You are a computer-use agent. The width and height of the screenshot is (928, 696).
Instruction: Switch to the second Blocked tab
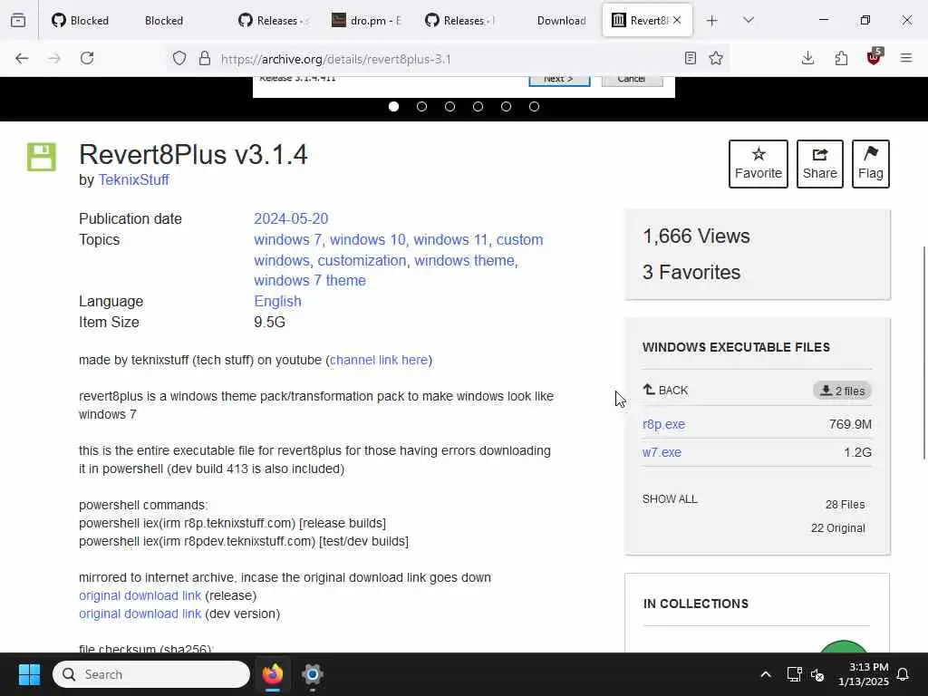(x=164, y=20)
